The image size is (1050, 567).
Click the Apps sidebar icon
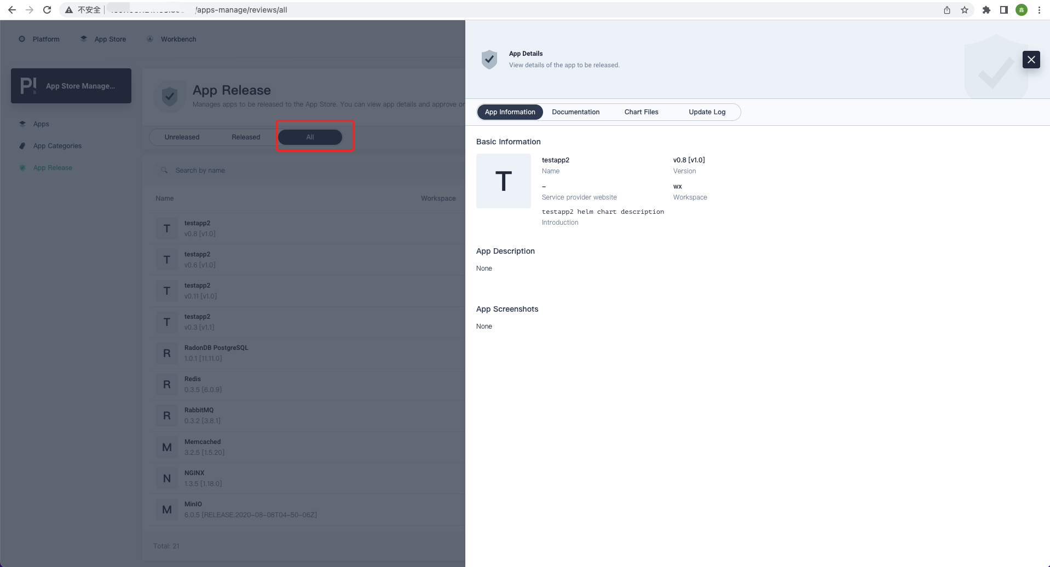click(x=22, y=124)
